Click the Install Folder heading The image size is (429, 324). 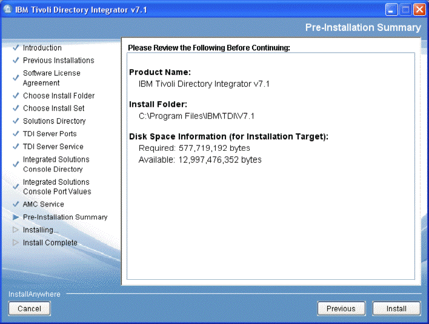coord(158,104)
